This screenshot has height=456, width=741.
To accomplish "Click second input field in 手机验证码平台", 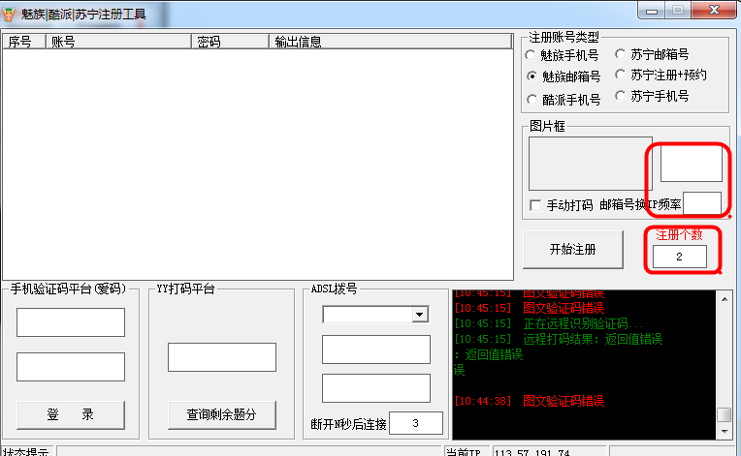I will pyautogui.click(x=71, y=367).
